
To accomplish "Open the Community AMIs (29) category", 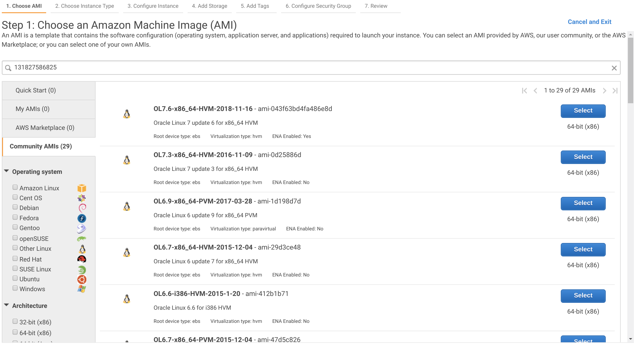I will pos(49,146).
